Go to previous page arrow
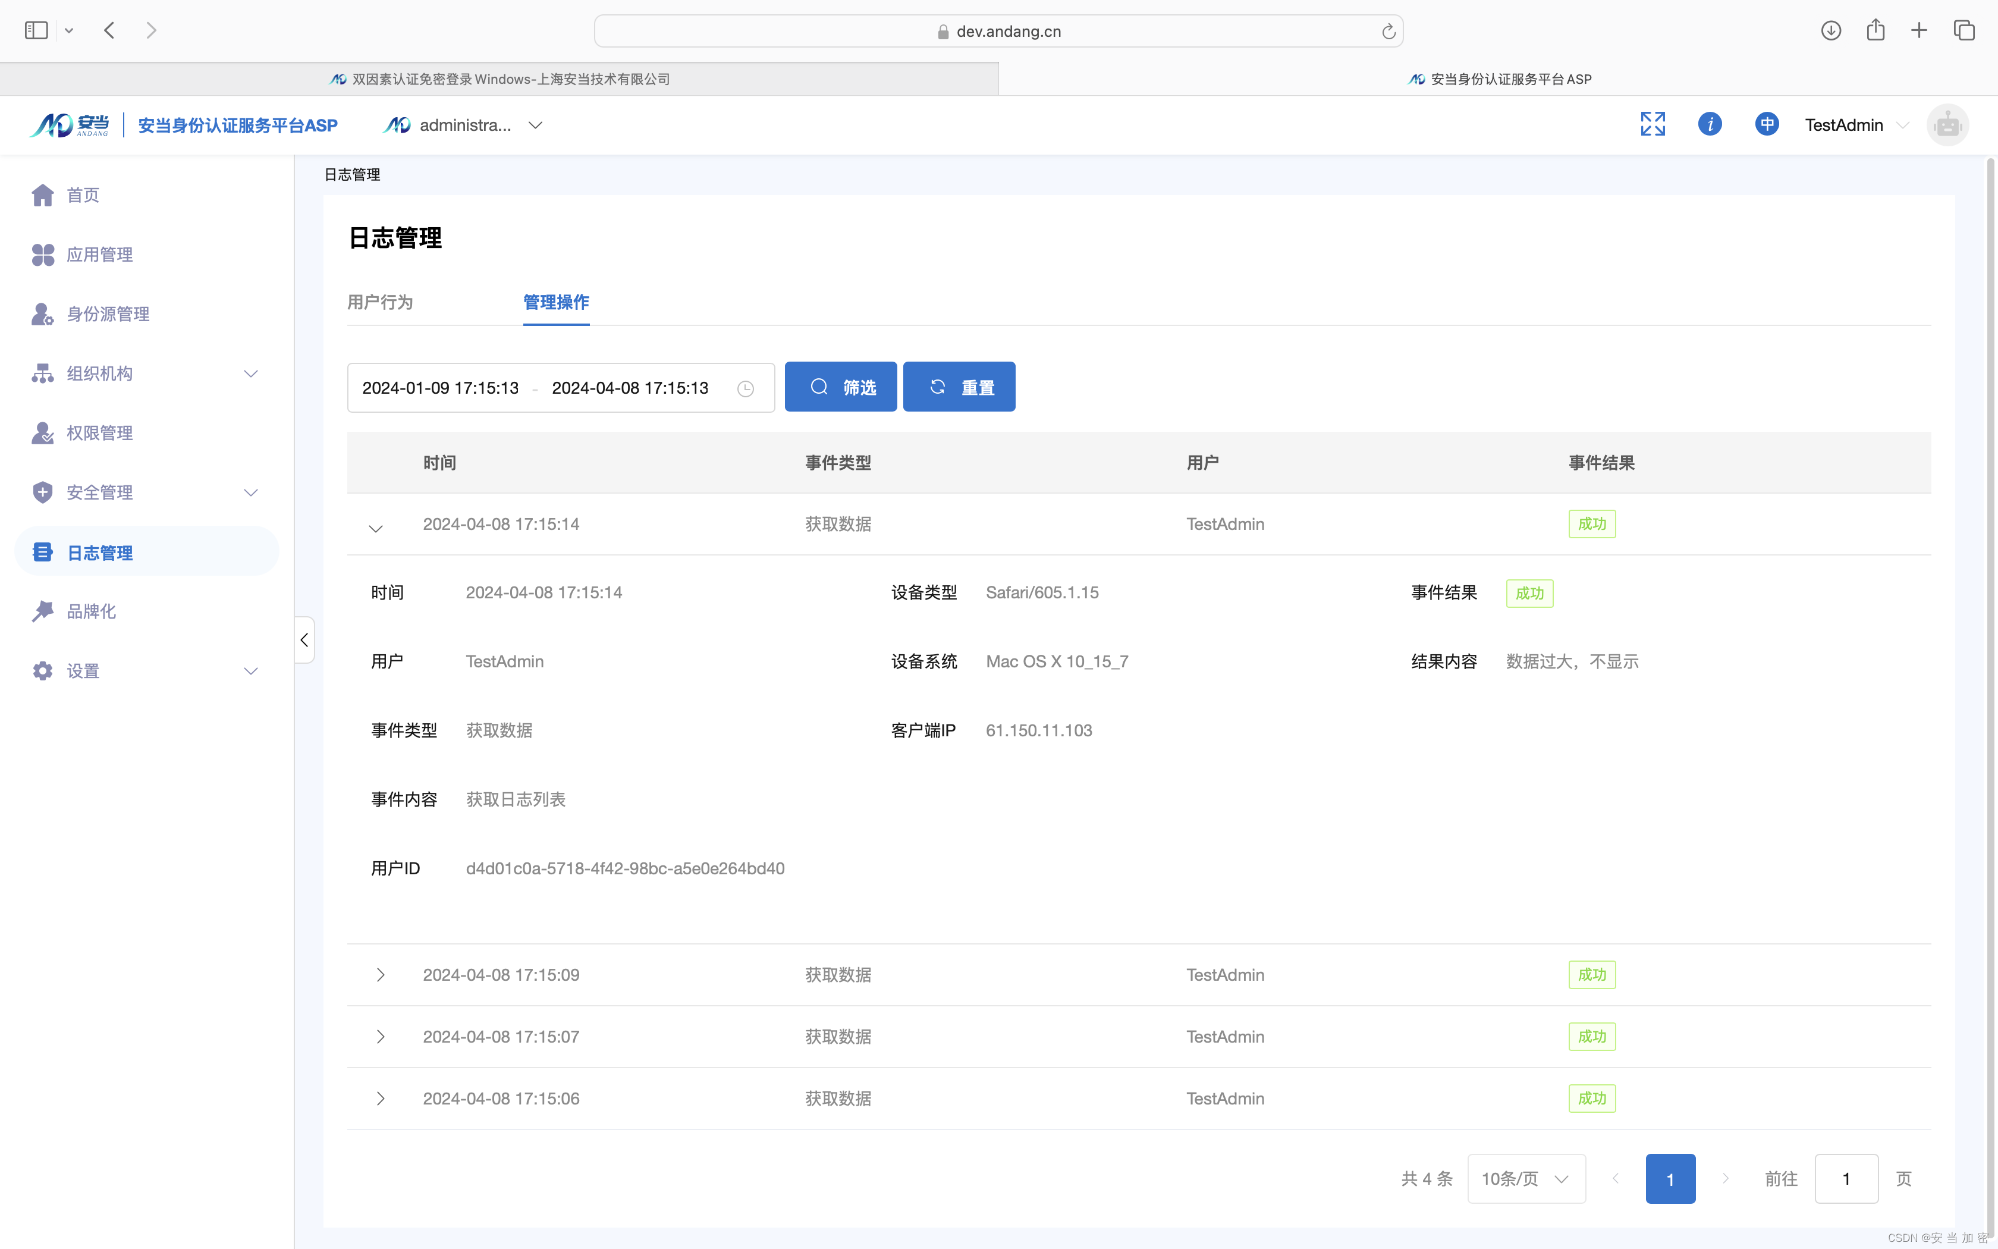 tap(1616, 1179)
